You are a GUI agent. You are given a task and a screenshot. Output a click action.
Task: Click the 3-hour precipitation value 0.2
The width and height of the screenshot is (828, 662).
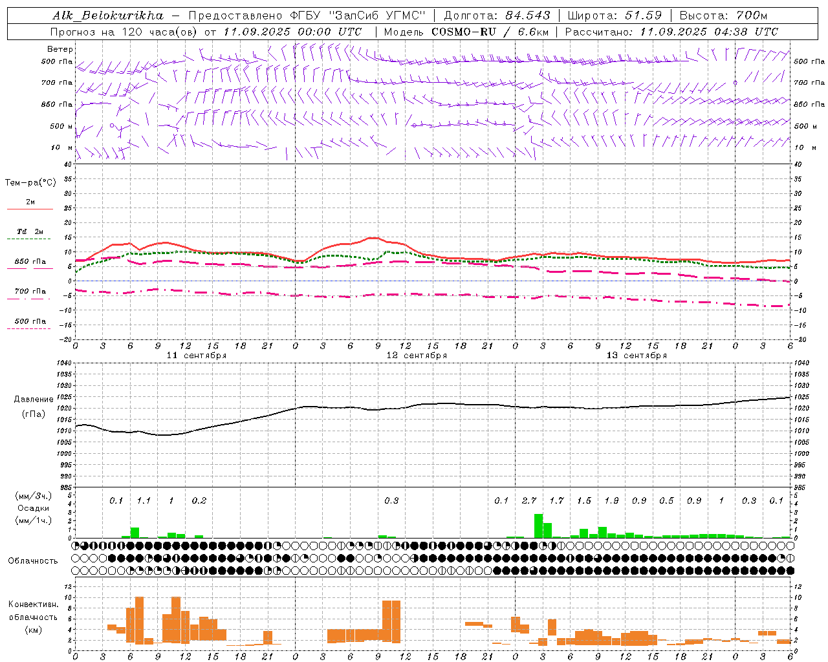coord(199,501)
